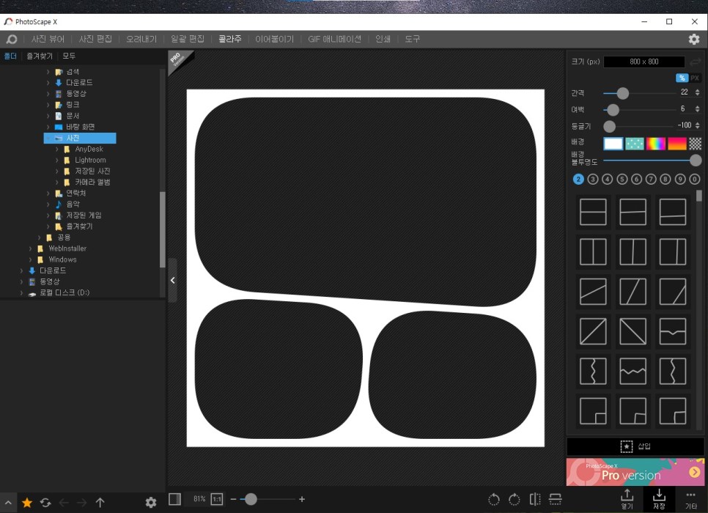Select the 9 photos layout count

click(x=680, y=180)
